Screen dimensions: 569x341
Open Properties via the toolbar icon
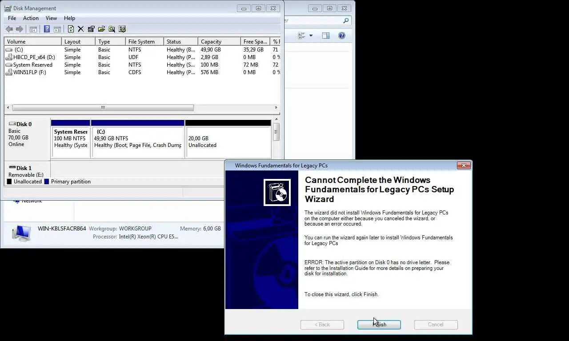point(91,29)
